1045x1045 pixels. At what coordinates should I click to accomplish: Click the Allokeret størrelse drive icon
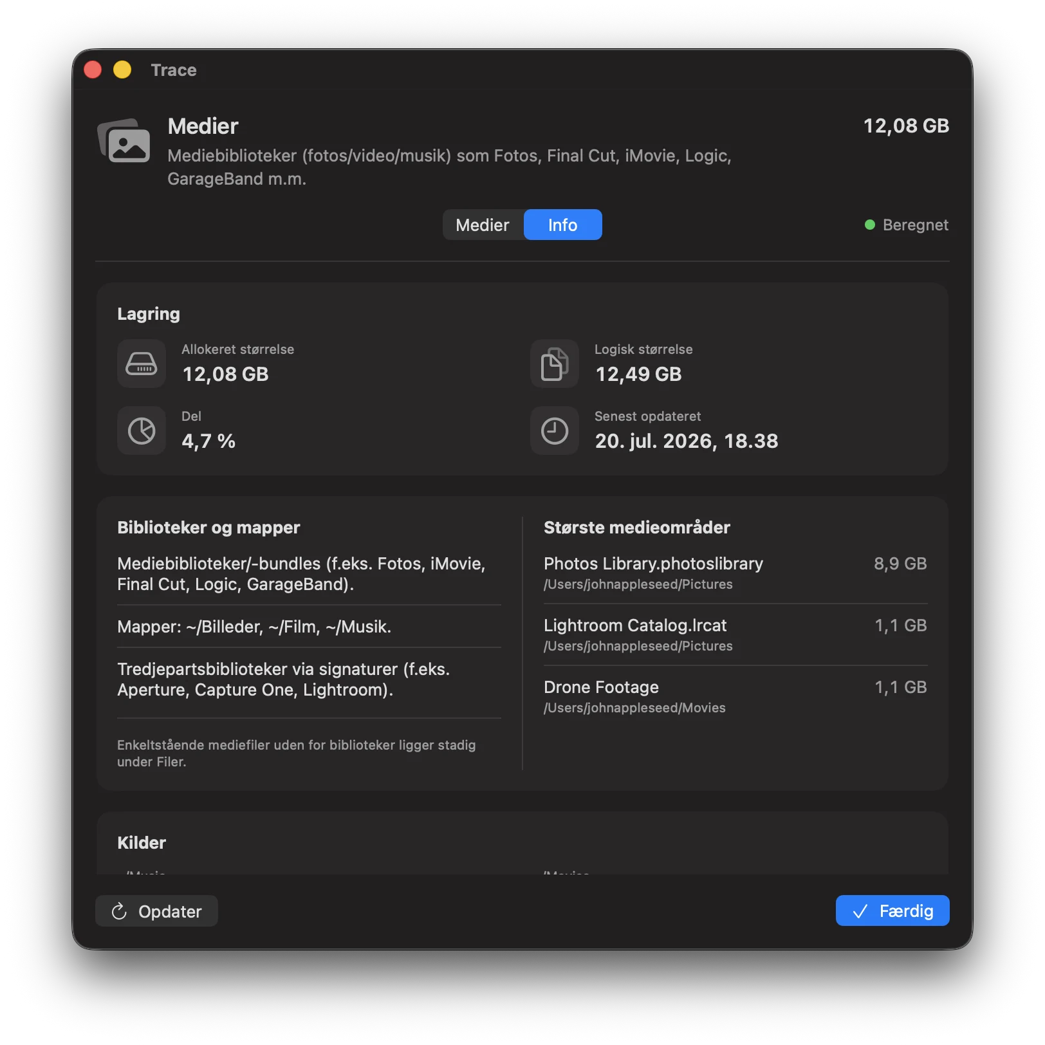[x=142, y=364]
